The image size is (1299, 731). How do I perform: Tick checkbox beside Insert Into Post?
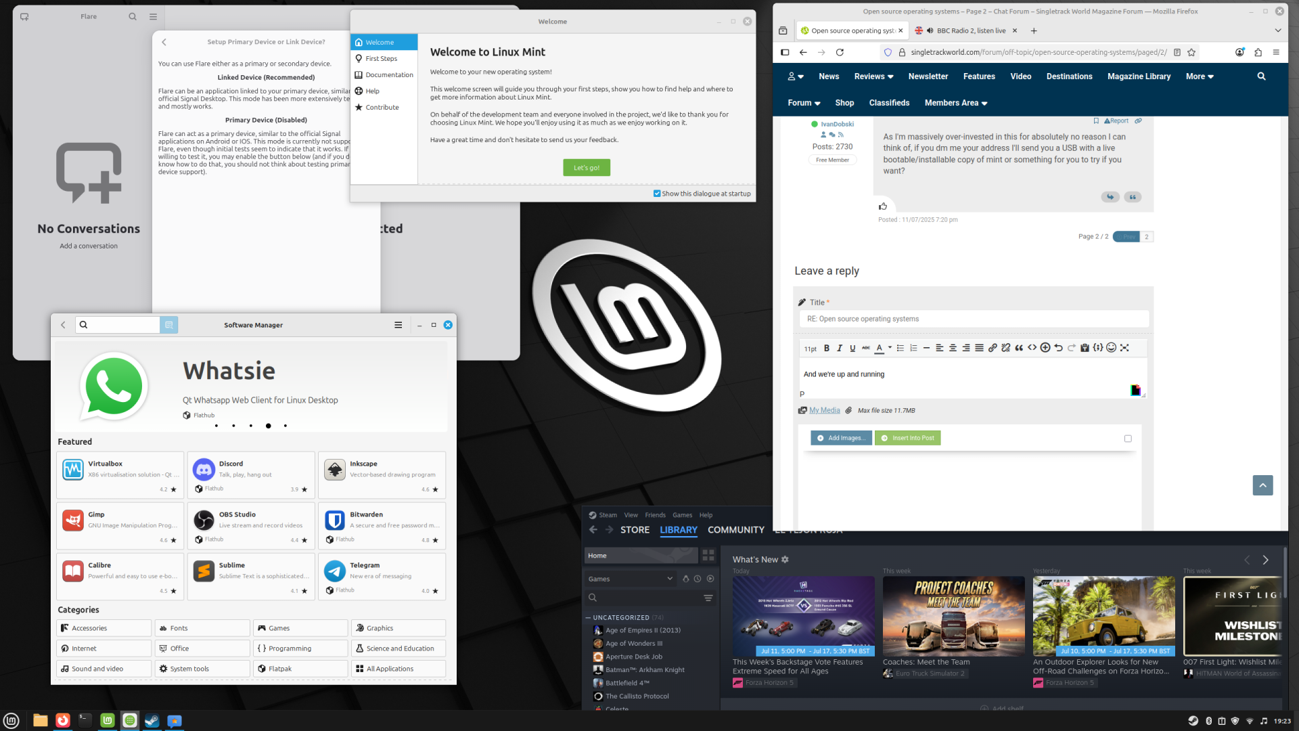coord(1128,439)
